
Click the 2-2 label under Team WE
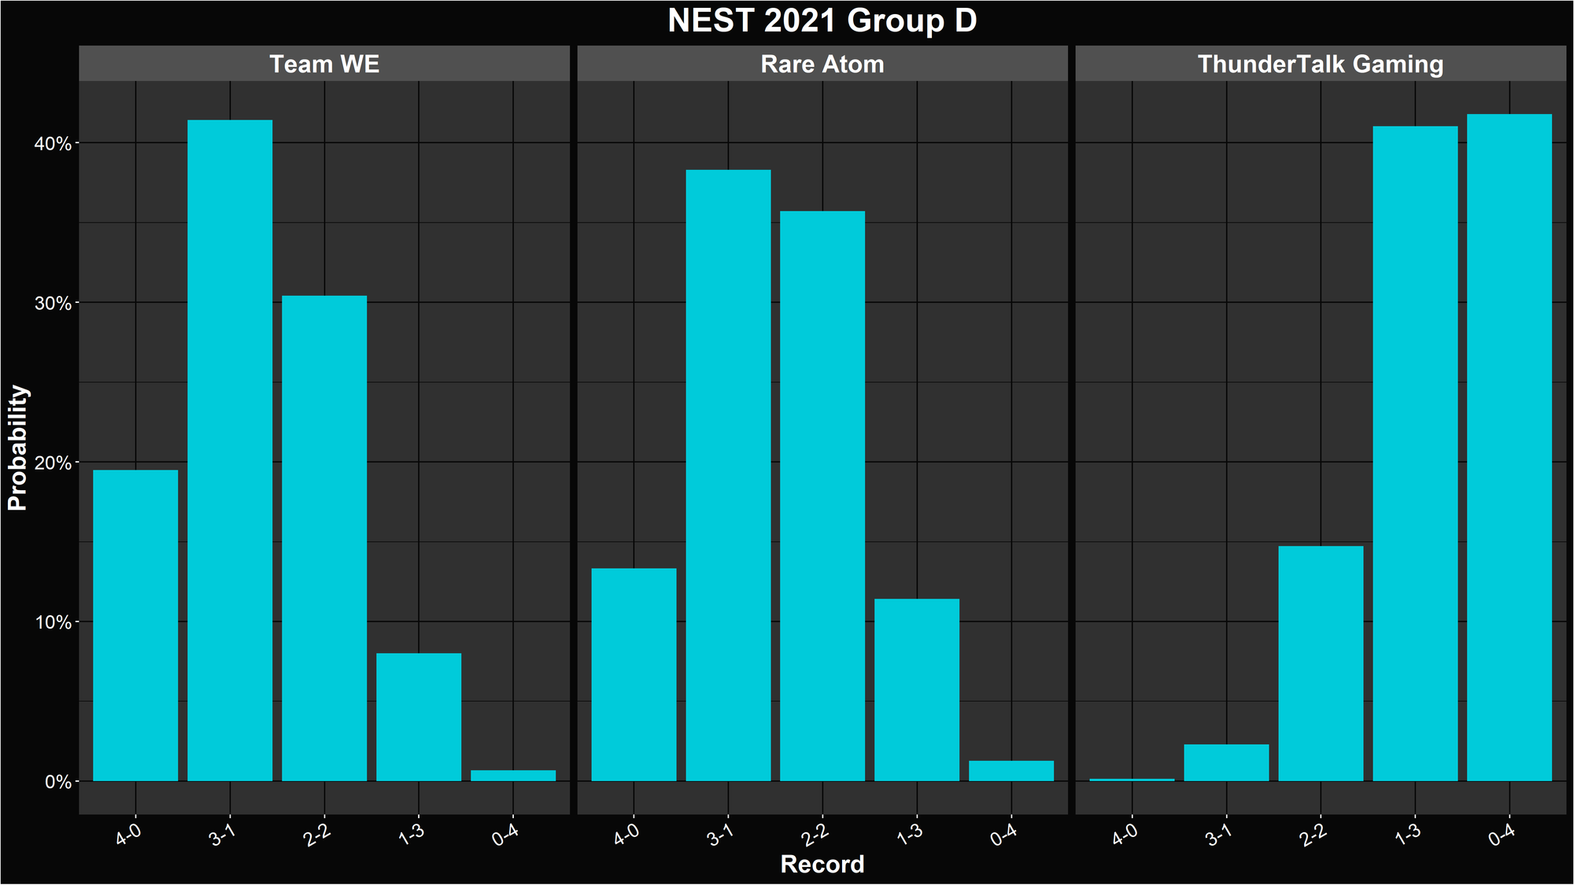click(x=317, y=835)
